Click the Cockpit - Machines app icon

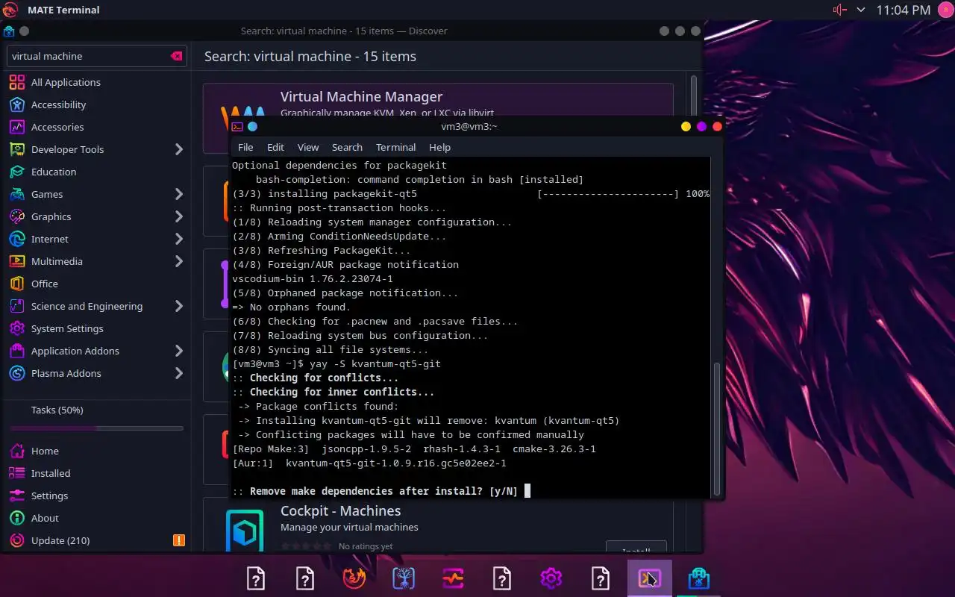244,529
